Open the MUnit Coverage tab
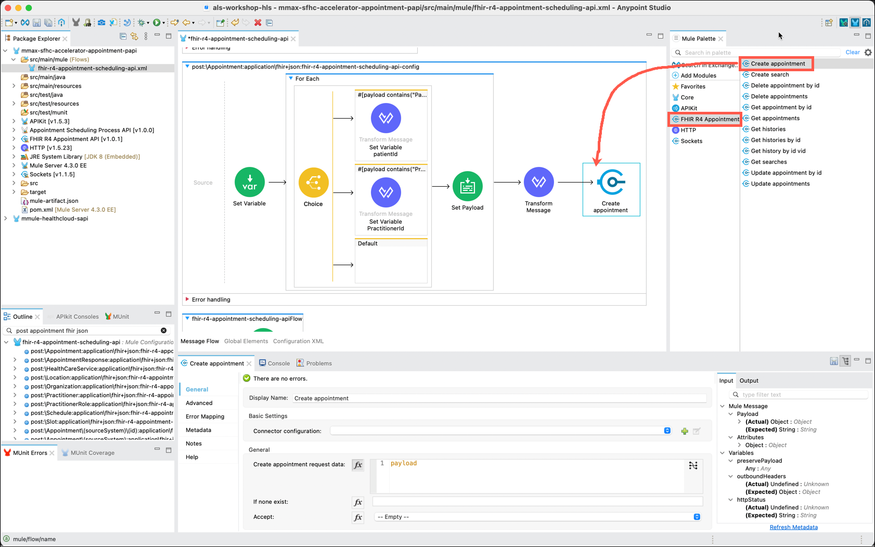Image resolution: width=875 pixels, height=547 pixels. (88, 452)
